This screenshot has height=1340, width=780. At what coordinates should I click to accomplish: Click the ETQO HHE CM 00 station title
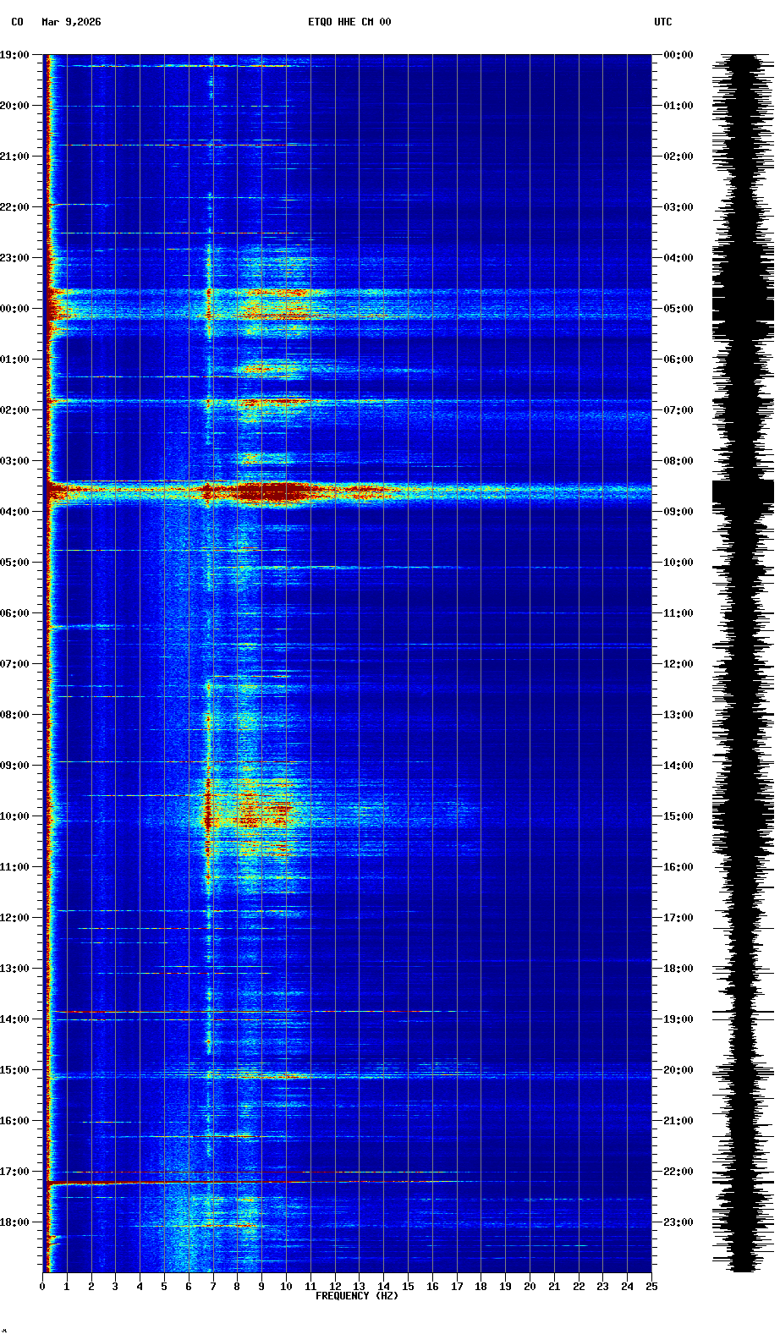(349, 22)
